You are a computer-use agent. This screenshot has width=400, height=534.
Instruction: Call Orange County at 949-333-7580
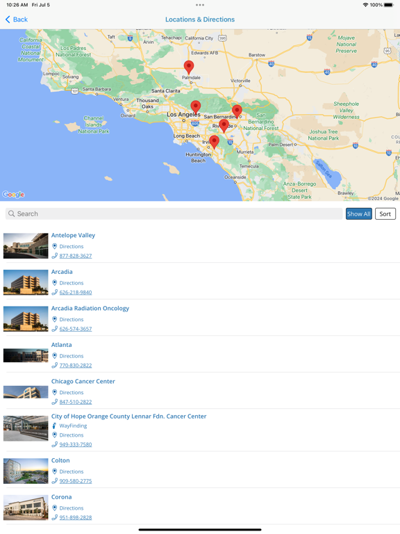click(76, 444)
